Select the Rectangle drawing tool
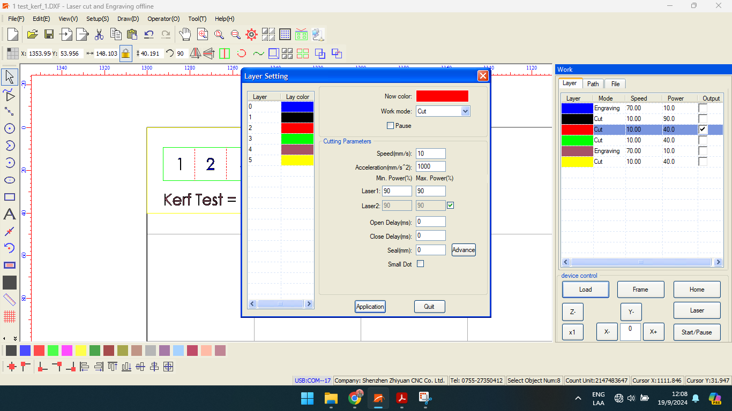The width and height of the screenshot is (732, 411). [10, 197]
